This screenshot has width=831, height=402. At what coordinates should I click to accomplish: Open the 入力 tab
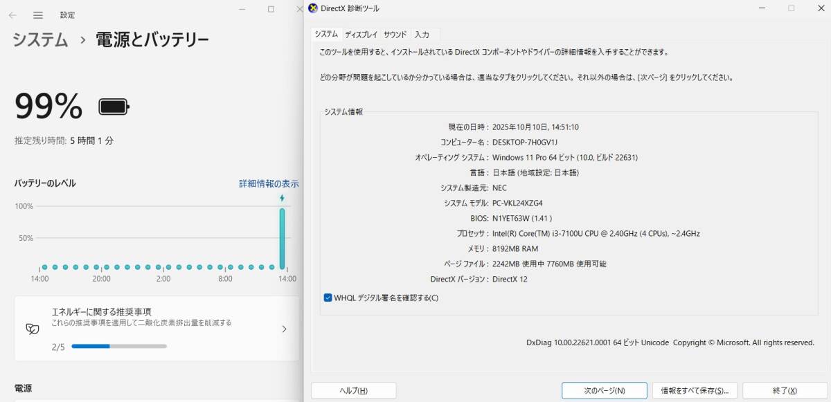pyautogui.click(x=424, y=34)
